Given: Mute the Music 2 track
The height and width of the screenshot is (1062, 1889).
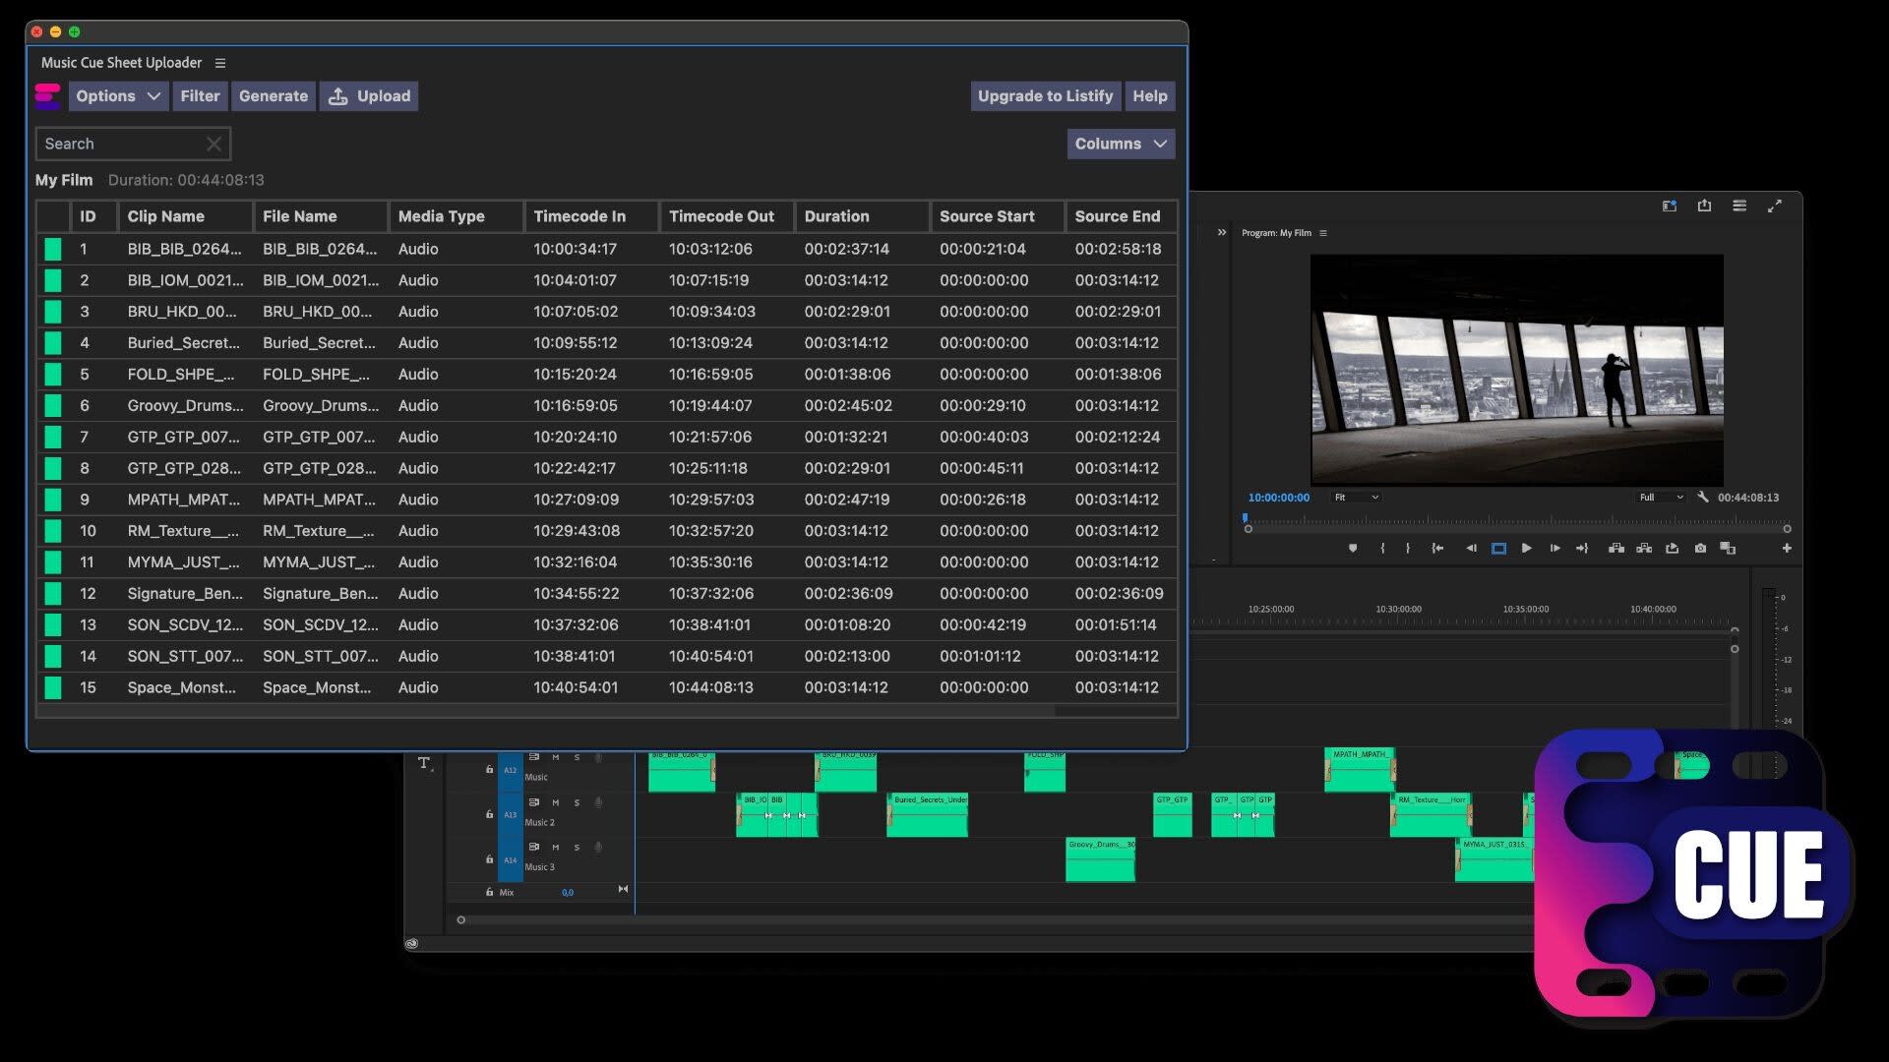Looking at the screenshot, I should pyautogui.click(x=555, y=802).
